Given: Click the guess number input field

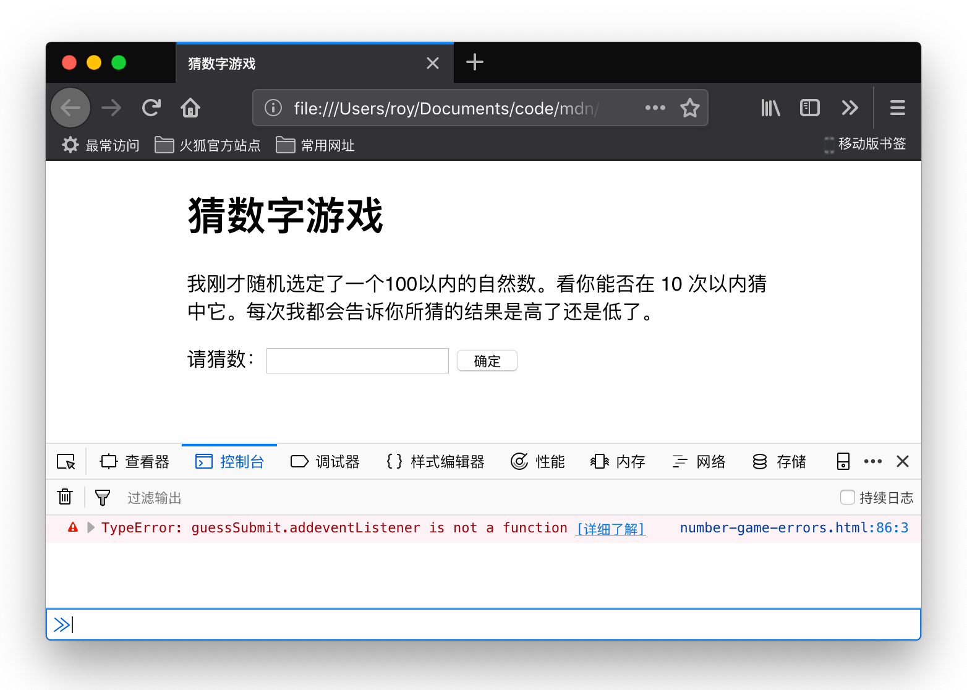Looking at the screenshot, I should (x=357, y=360).
